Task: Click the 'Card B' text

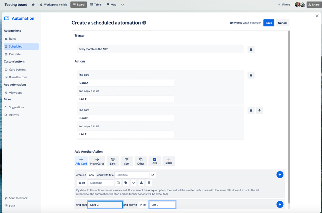Action: (84, 118)
